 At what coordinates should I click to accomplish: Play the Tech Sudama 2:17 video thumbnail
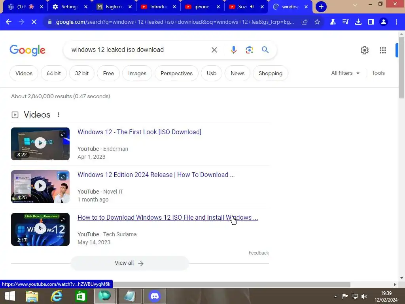coord(40,229)
